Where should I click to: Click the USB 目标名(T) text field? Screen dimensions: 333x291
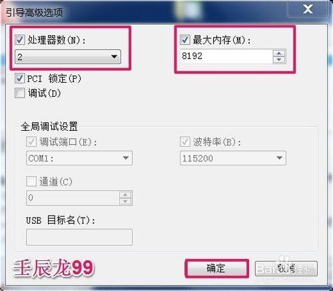click(79, 238)
